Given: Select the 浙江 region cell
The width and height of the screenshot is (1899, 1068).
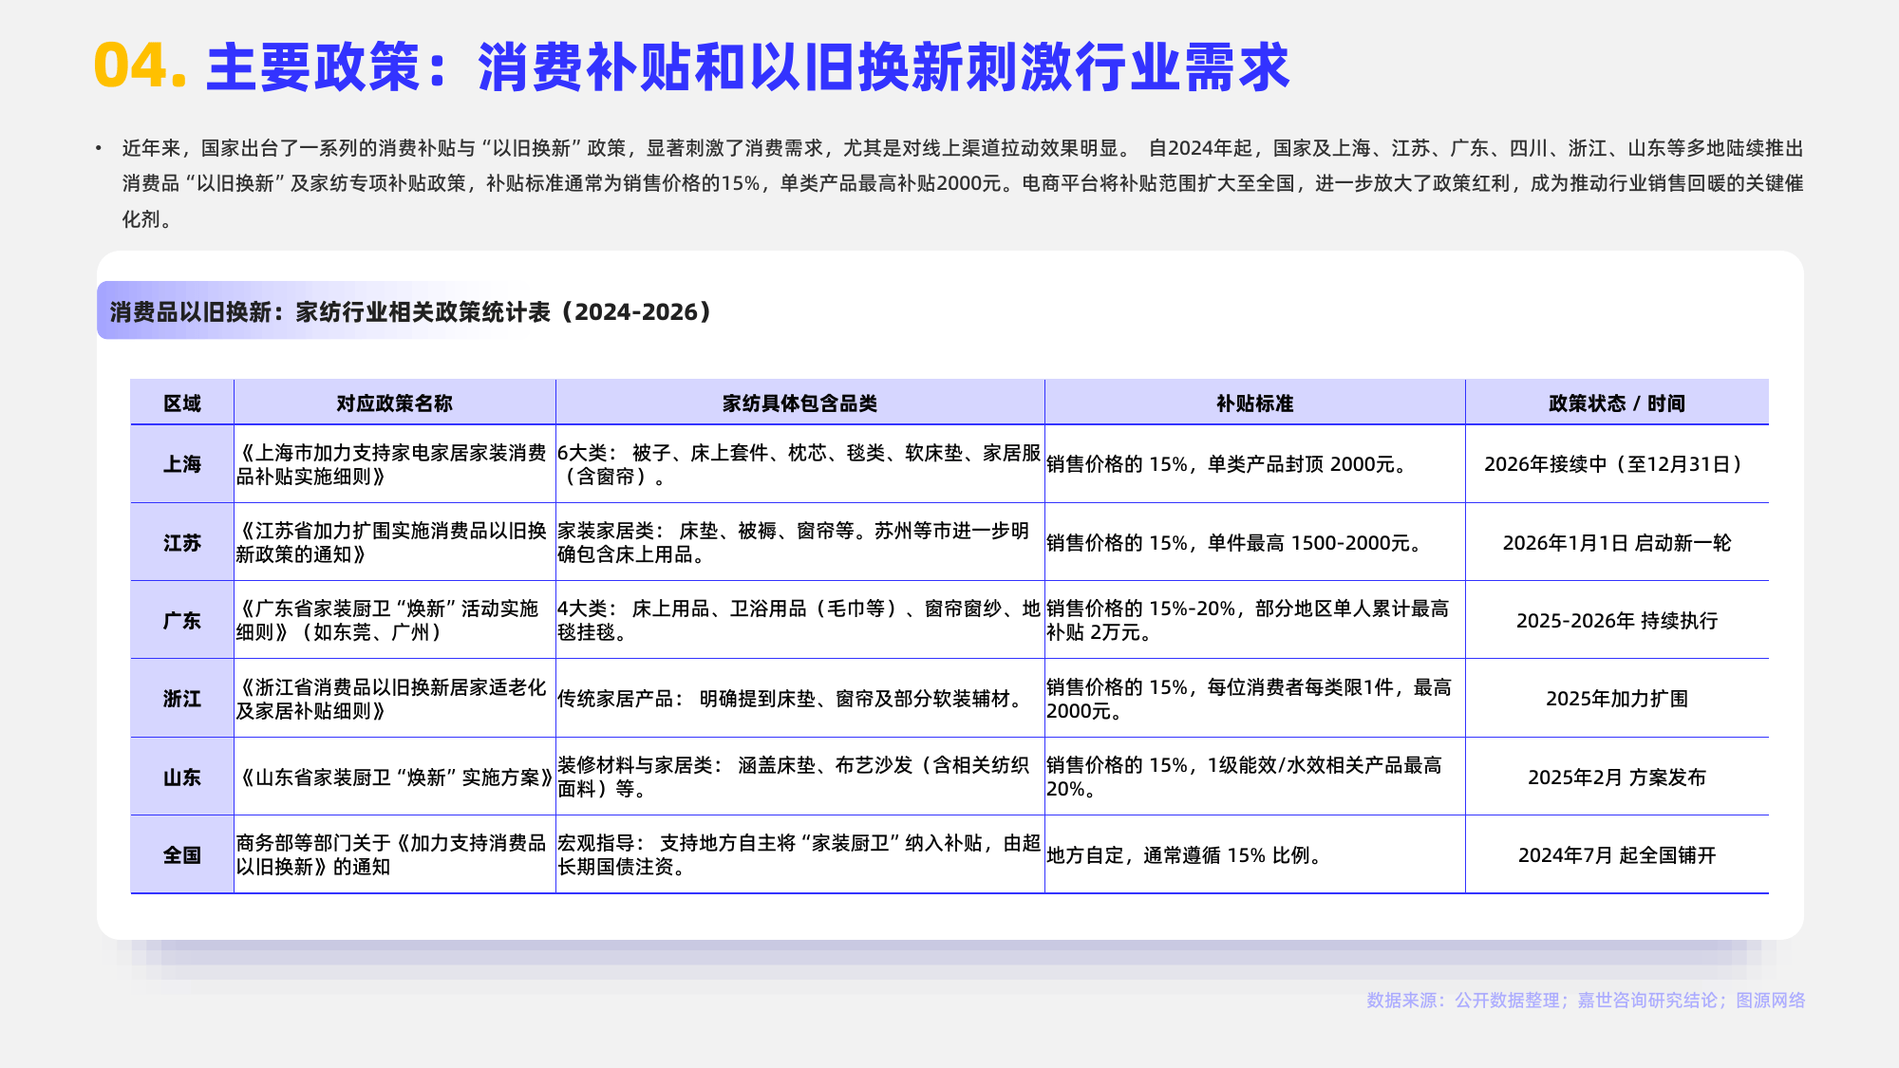Looking at the screenshot, I should pos(182,699).
